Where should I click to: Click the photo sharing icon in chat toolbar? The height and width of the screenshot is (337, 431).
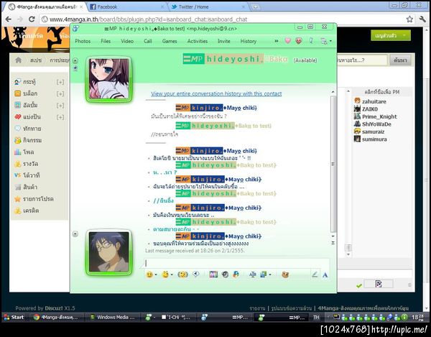[213, 274]
